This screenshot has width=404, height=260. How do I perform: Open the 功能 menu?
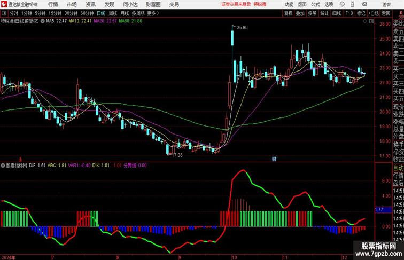pyautogui.click(x=289, y=4)
